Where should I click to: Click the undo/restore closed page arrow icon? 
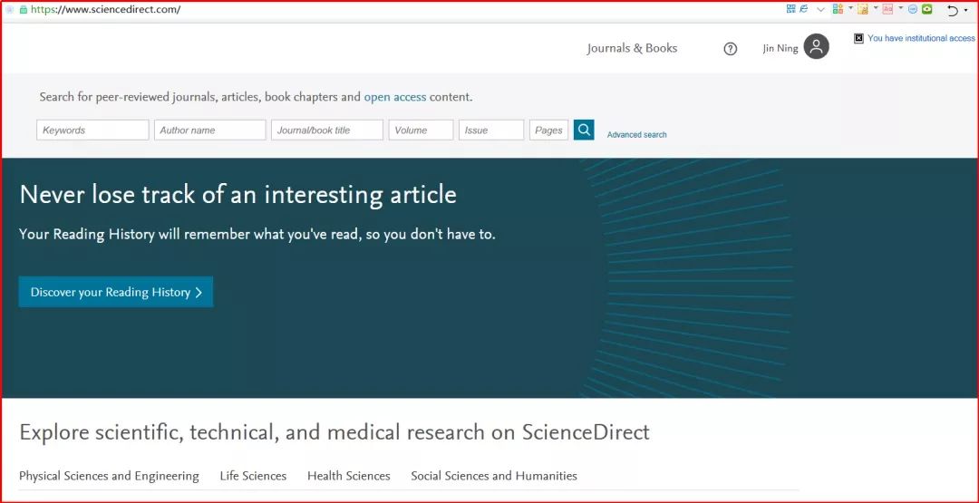(x=952, y=11)
